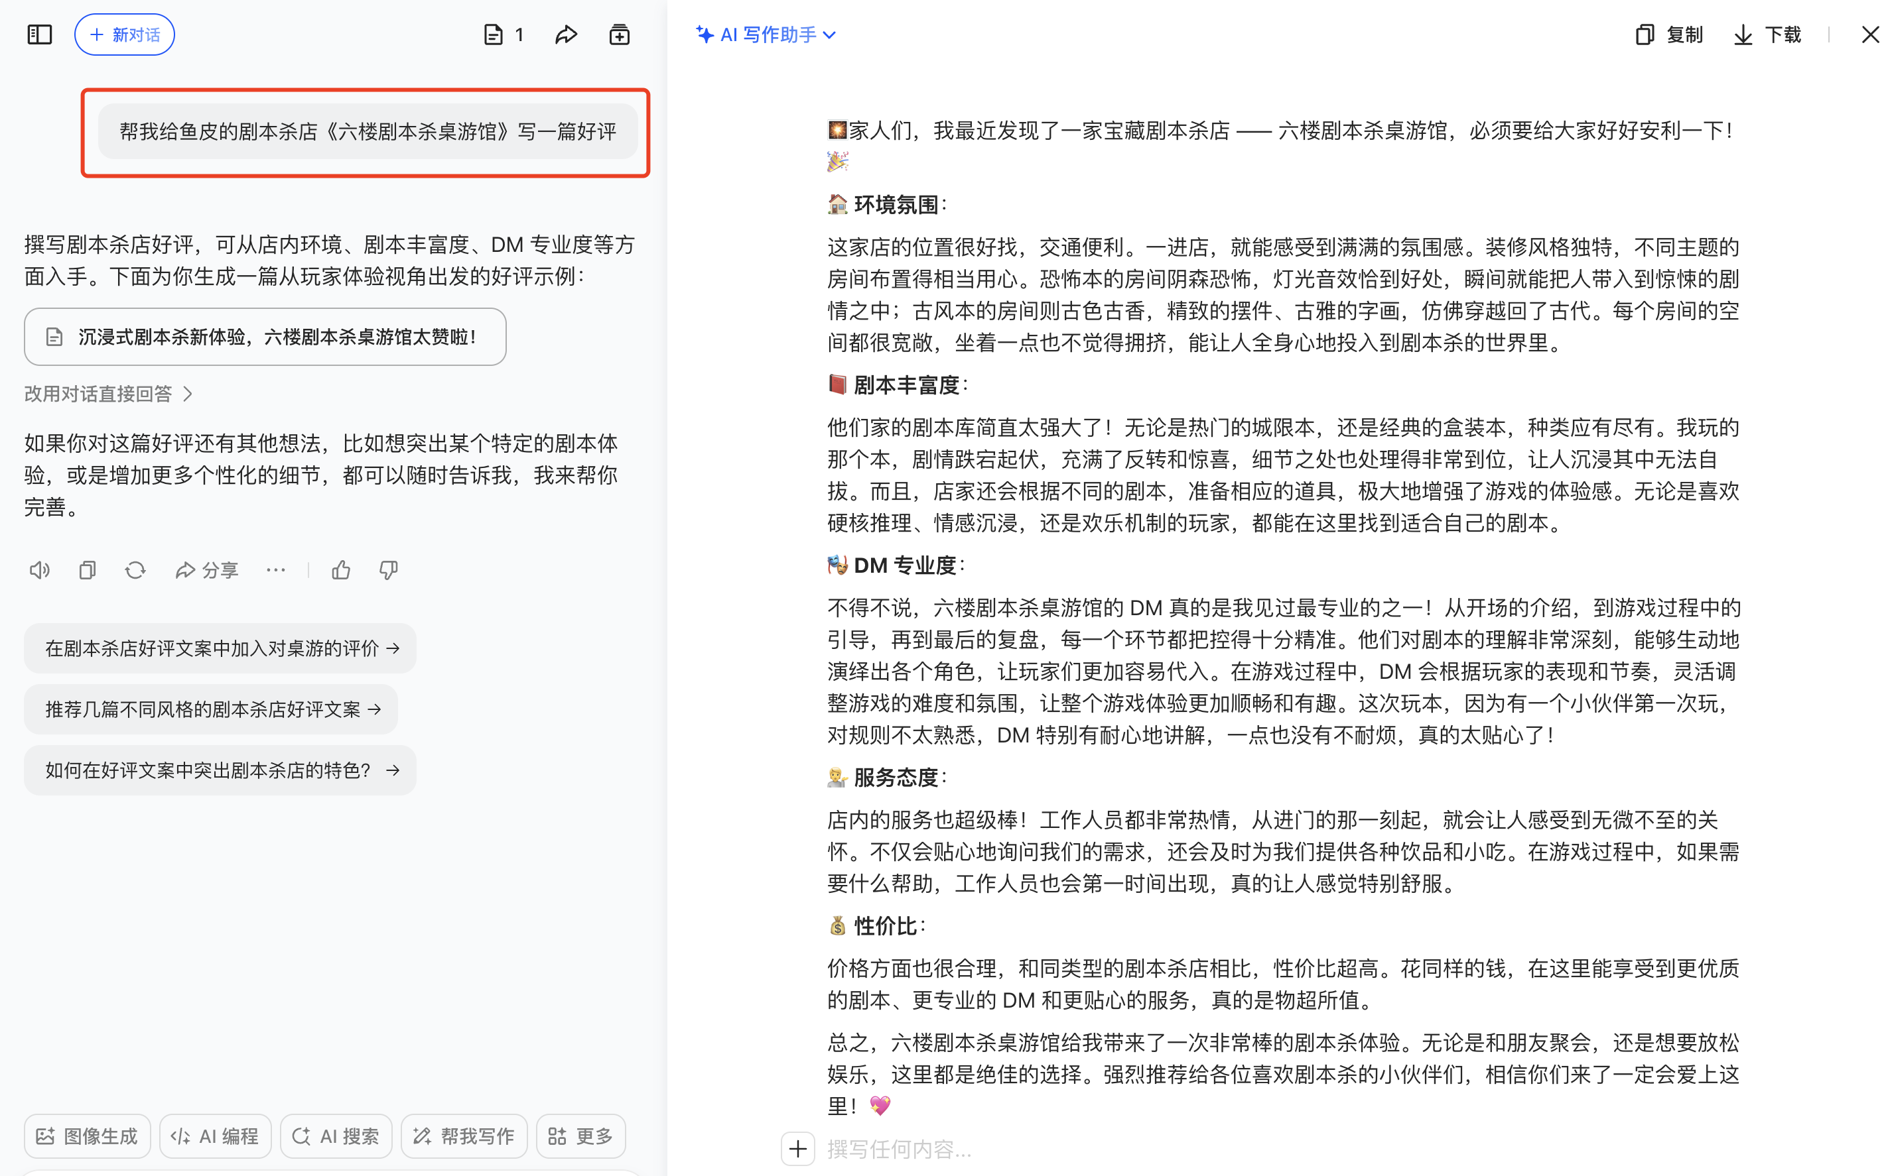Copy document with 复制 button

(1669, 34)
